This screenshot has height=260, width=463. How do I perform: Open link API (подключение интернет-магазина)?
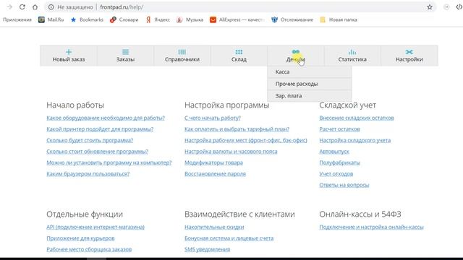point(95,227)
